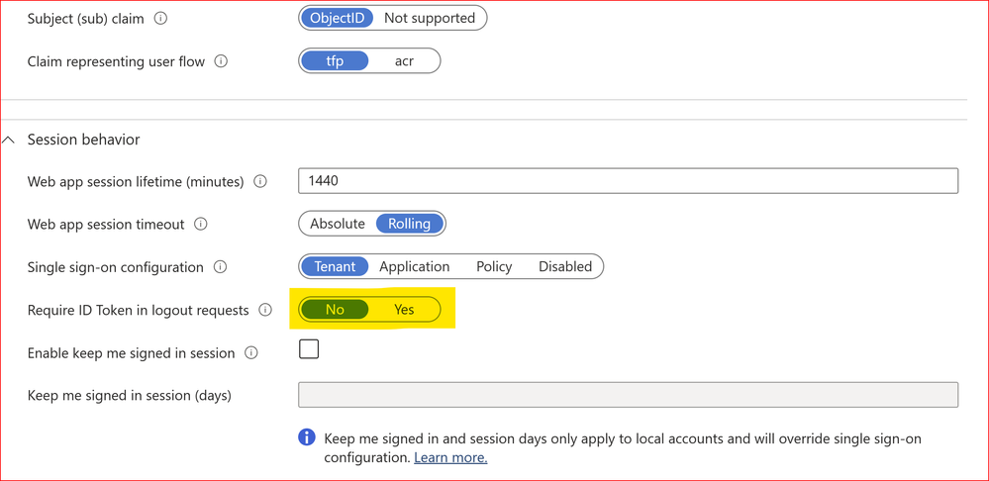The height and width of the screenshot is (481, 989).
Task: Click the Web app session lifetime input field
Action: (x=628, y=181)
